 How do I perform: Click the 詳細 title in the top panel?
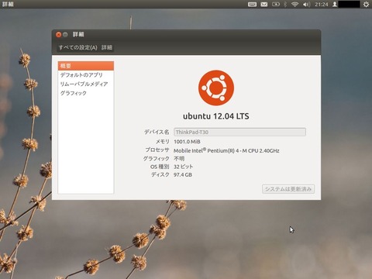coord(8,4)
